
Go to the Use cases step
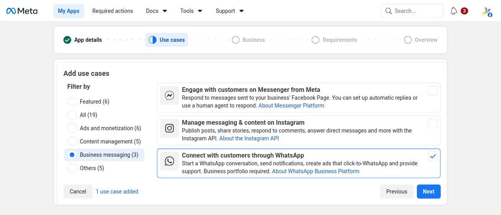click(167, 40)
